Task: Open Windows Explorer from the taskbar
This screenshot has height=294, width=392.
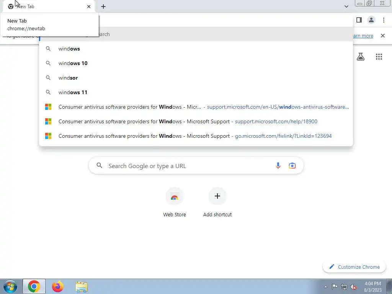Action: [x=82, y=287]
